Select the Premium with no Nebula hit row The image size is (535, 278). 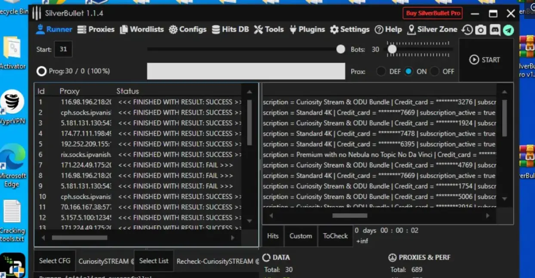click(x=379, y=154)
